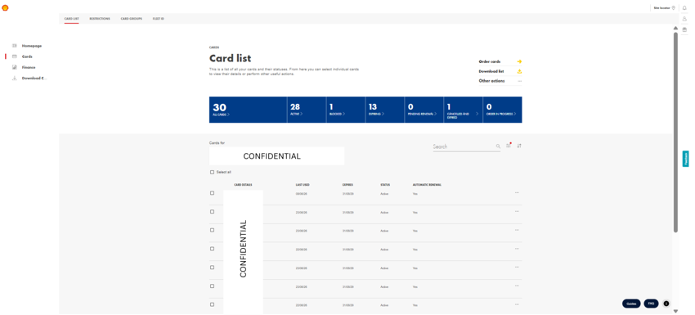Click the Finance sidebar icon
Screen dimensions: 695x315
tap(14, 67)
